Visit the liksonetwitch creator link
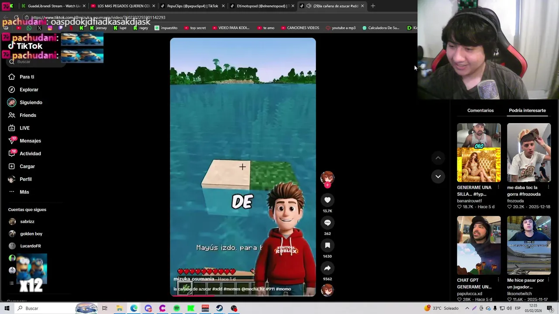This screenshot has width=559, height=314. pyautogui.click(x=518, y=294)
